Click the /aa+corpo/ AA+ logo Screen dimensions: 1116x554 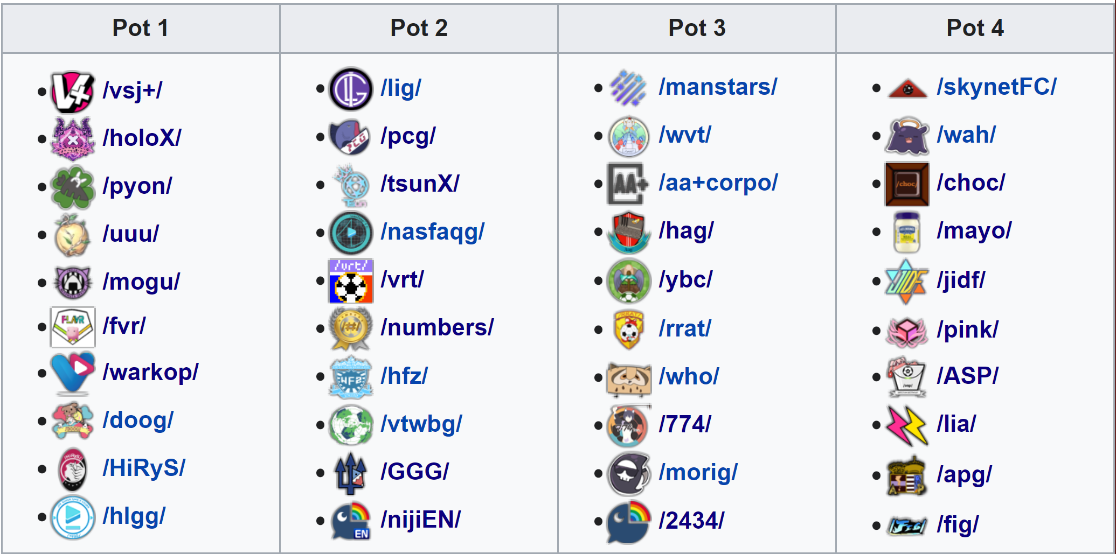(628, 184)
